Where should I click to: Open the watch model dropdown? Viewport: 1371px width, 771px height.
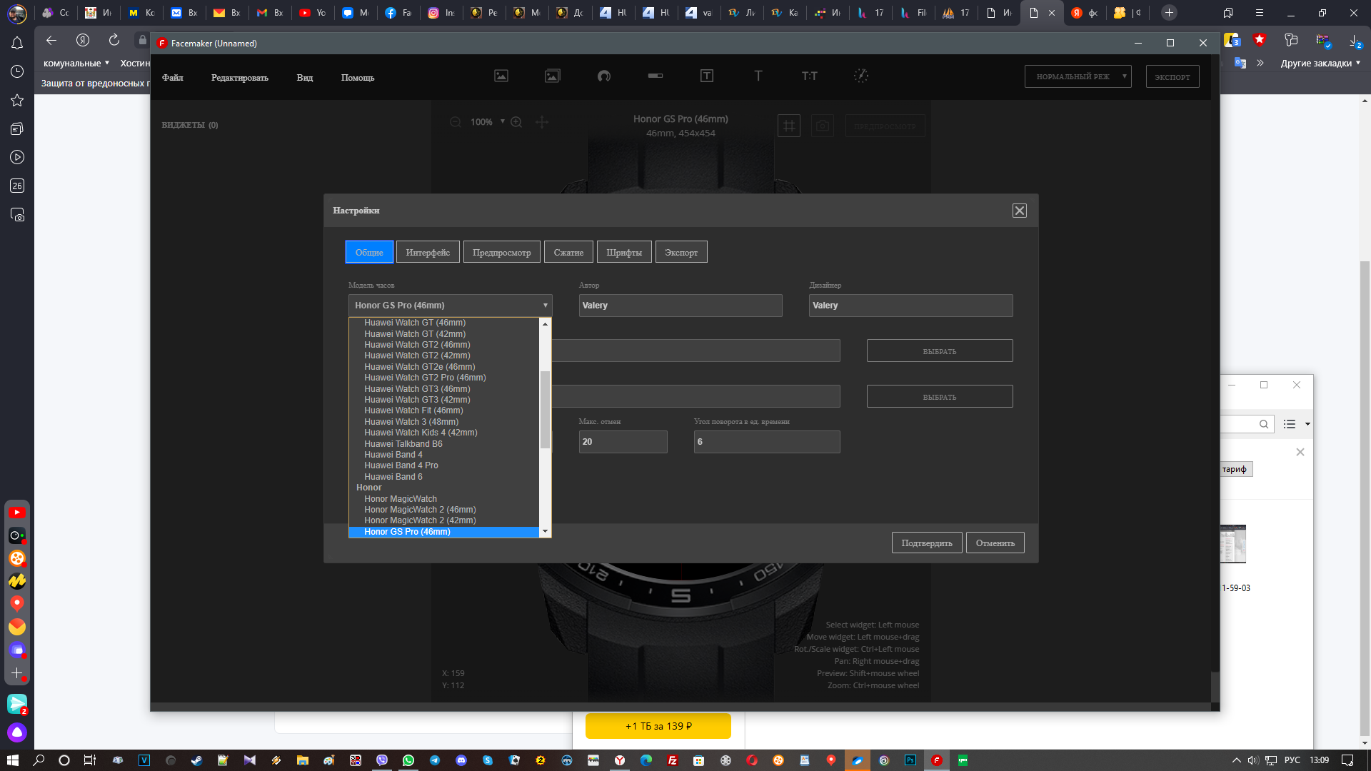click(x=450, y=306)
